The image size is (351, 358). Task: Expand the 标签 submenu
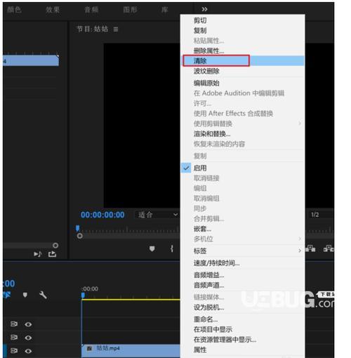tap(243, 251)
